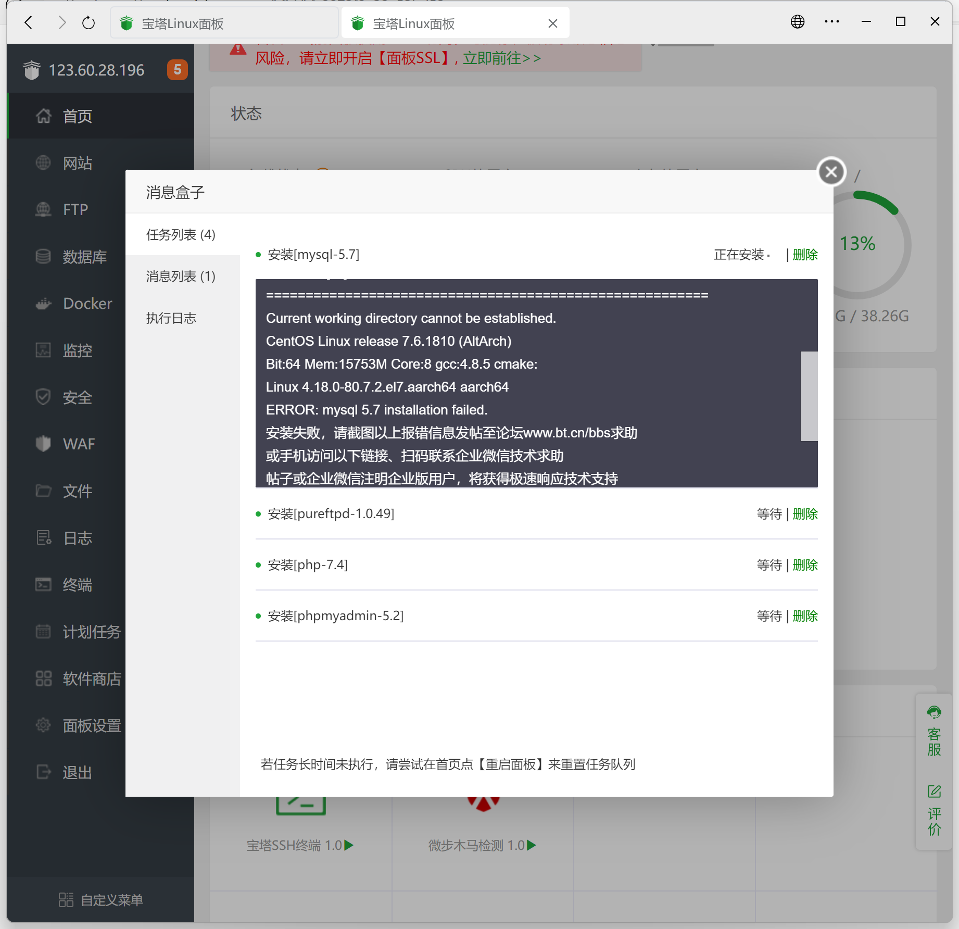This screenshot has width=959, height=929.
Task: Click the 安装[pureftpd-1.0.49] task title
Action: coord(331,514)
